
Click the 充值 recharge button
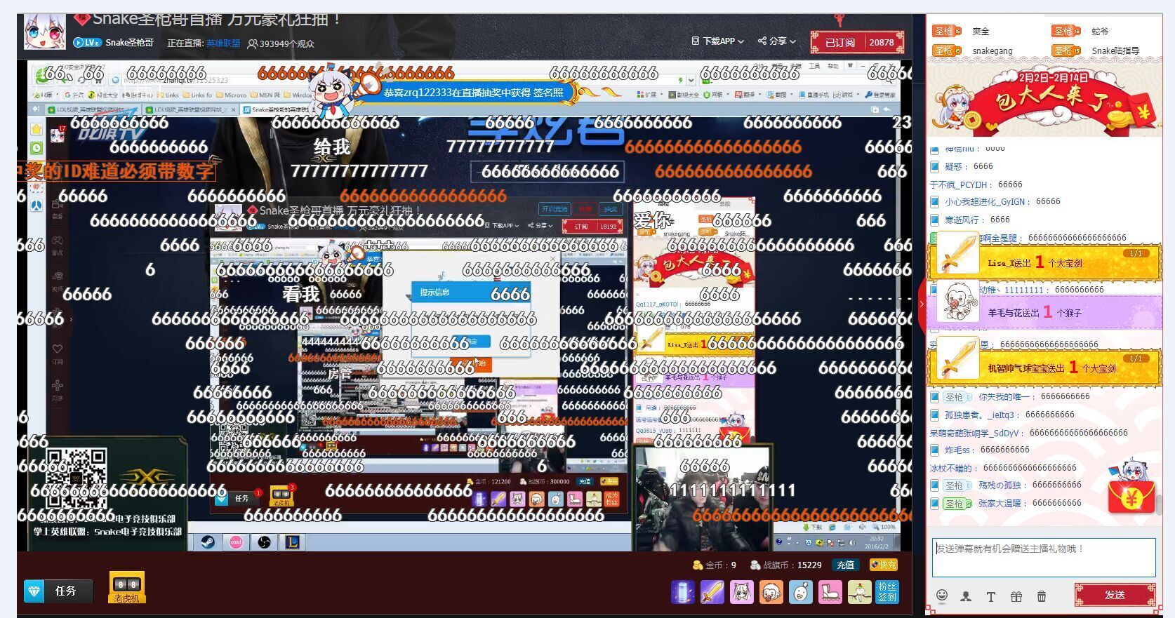845,565
